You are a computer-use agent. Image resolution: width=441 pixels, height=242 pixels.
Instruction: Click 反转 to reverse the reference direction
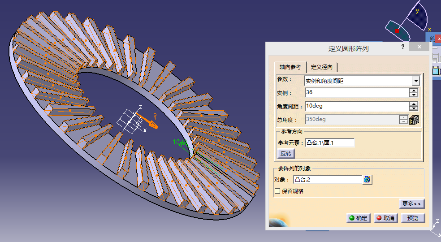click(286, 154)
